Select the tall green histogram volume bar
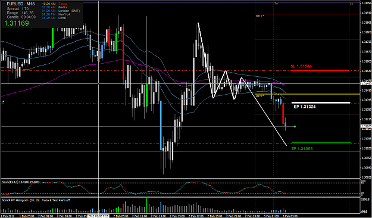 coord(147,205)
